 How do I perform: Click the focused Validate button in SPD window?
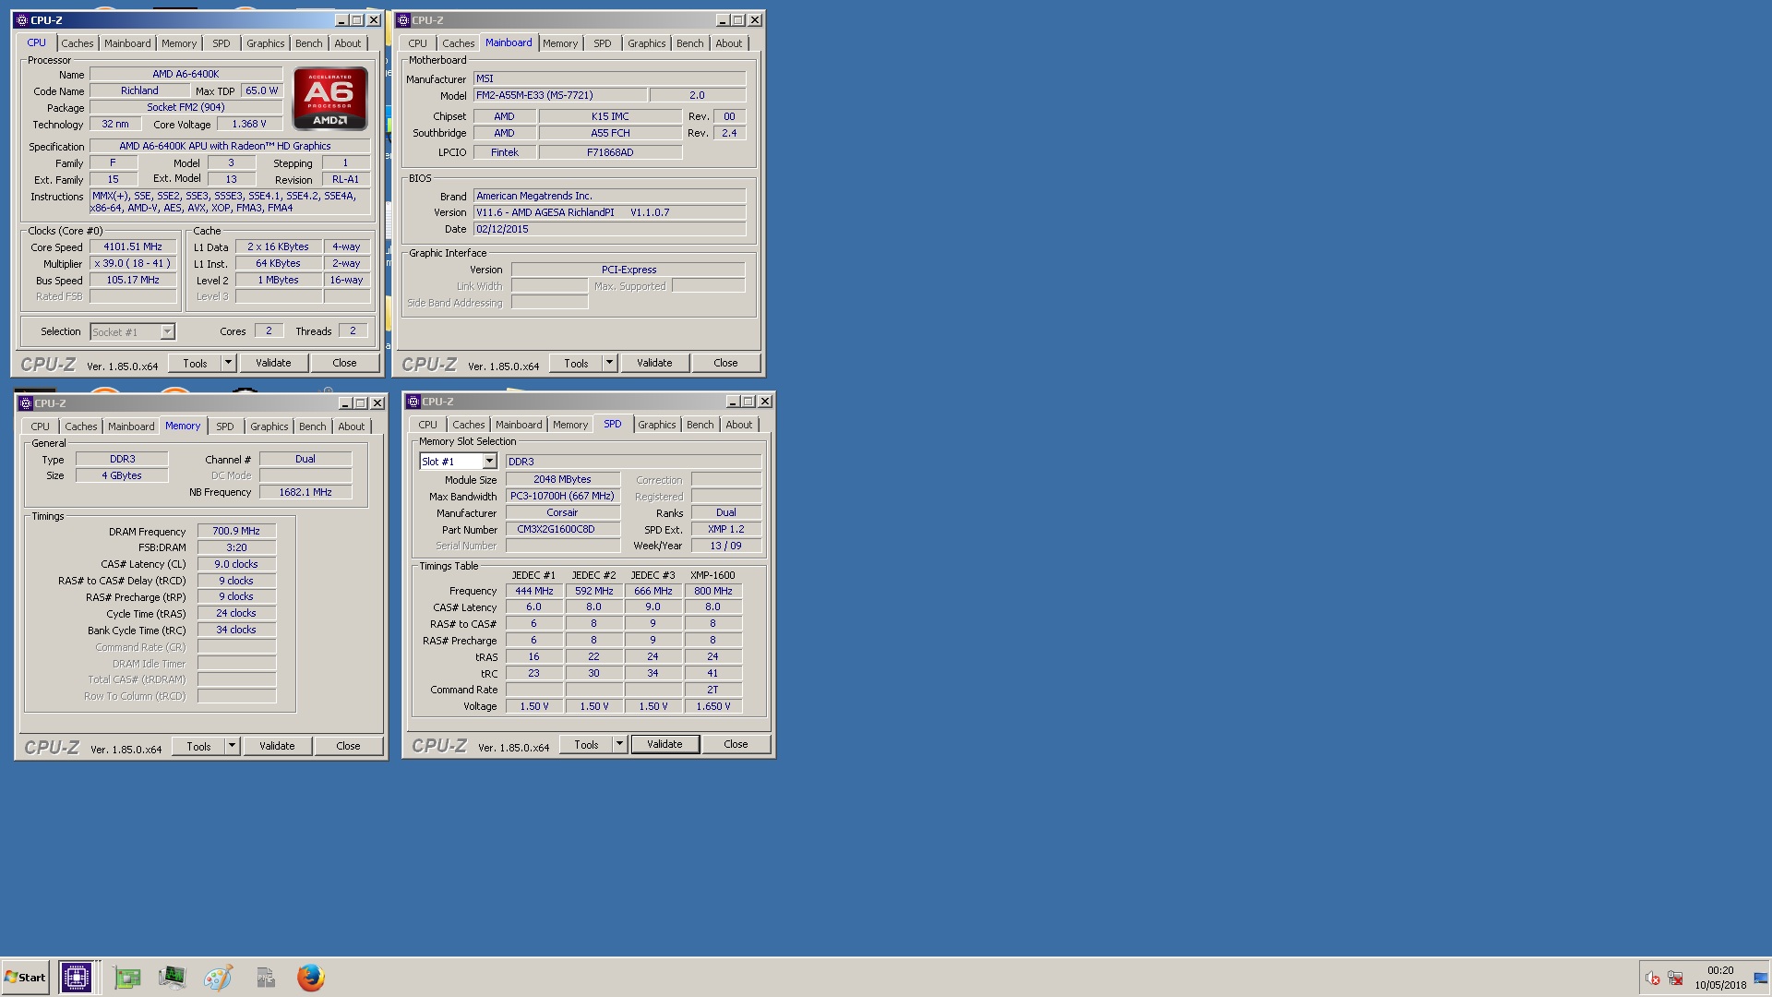(665, 744)
